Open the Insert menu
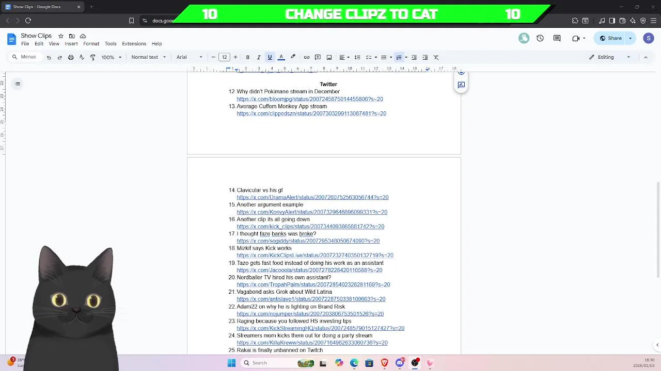 coord(71,44)
